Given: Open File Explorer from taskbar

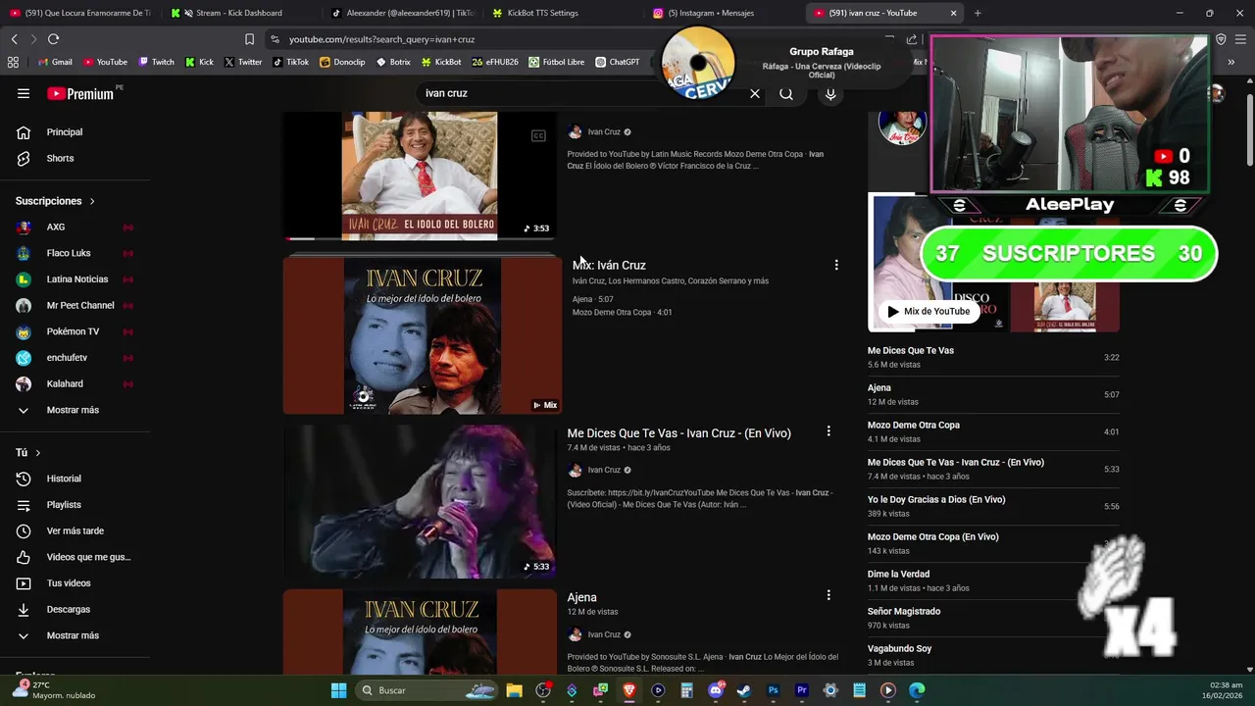Looking at the screenshot, I should coord(514,690).
